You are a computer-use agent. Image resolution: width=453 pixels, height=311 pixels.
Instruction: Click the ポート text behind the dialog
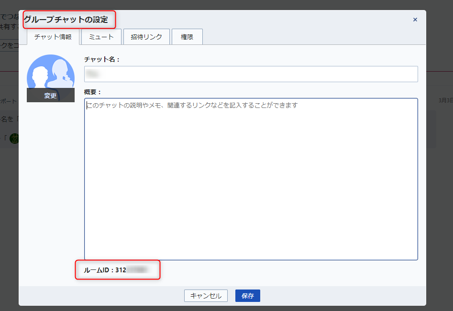9,101
